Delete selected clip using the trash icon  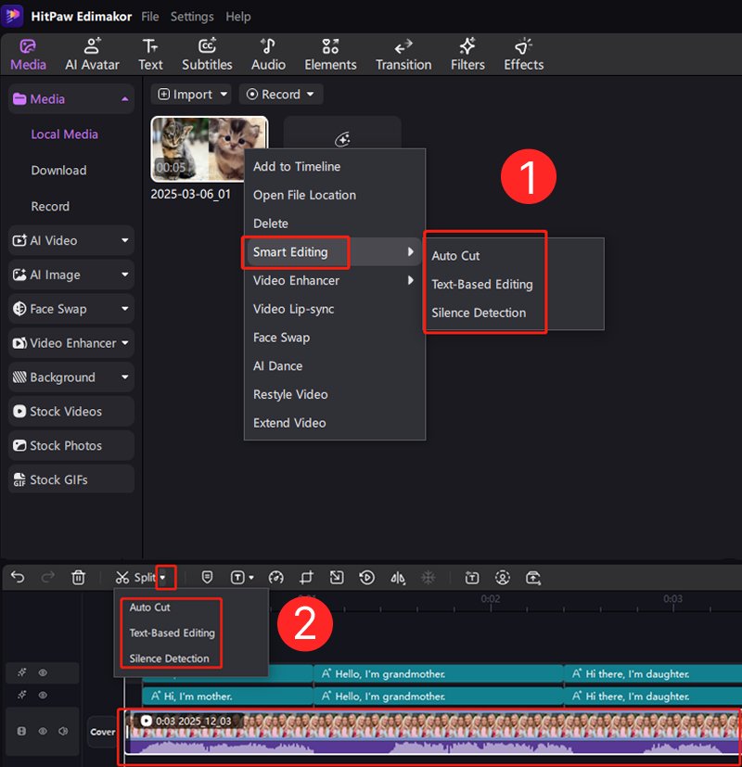click(x=79, y=577)
